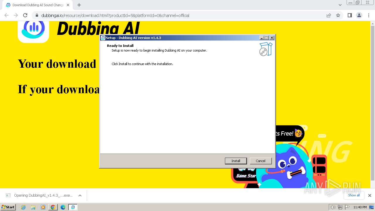Click 'Ready to Install' heading in setup
375x211 pixels.
[x=120, y=46]
